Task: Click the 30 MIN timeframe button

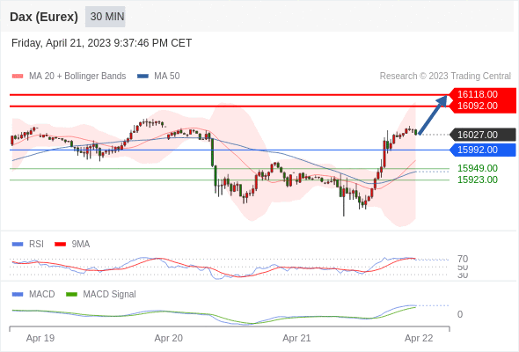Action: point(106,17)
